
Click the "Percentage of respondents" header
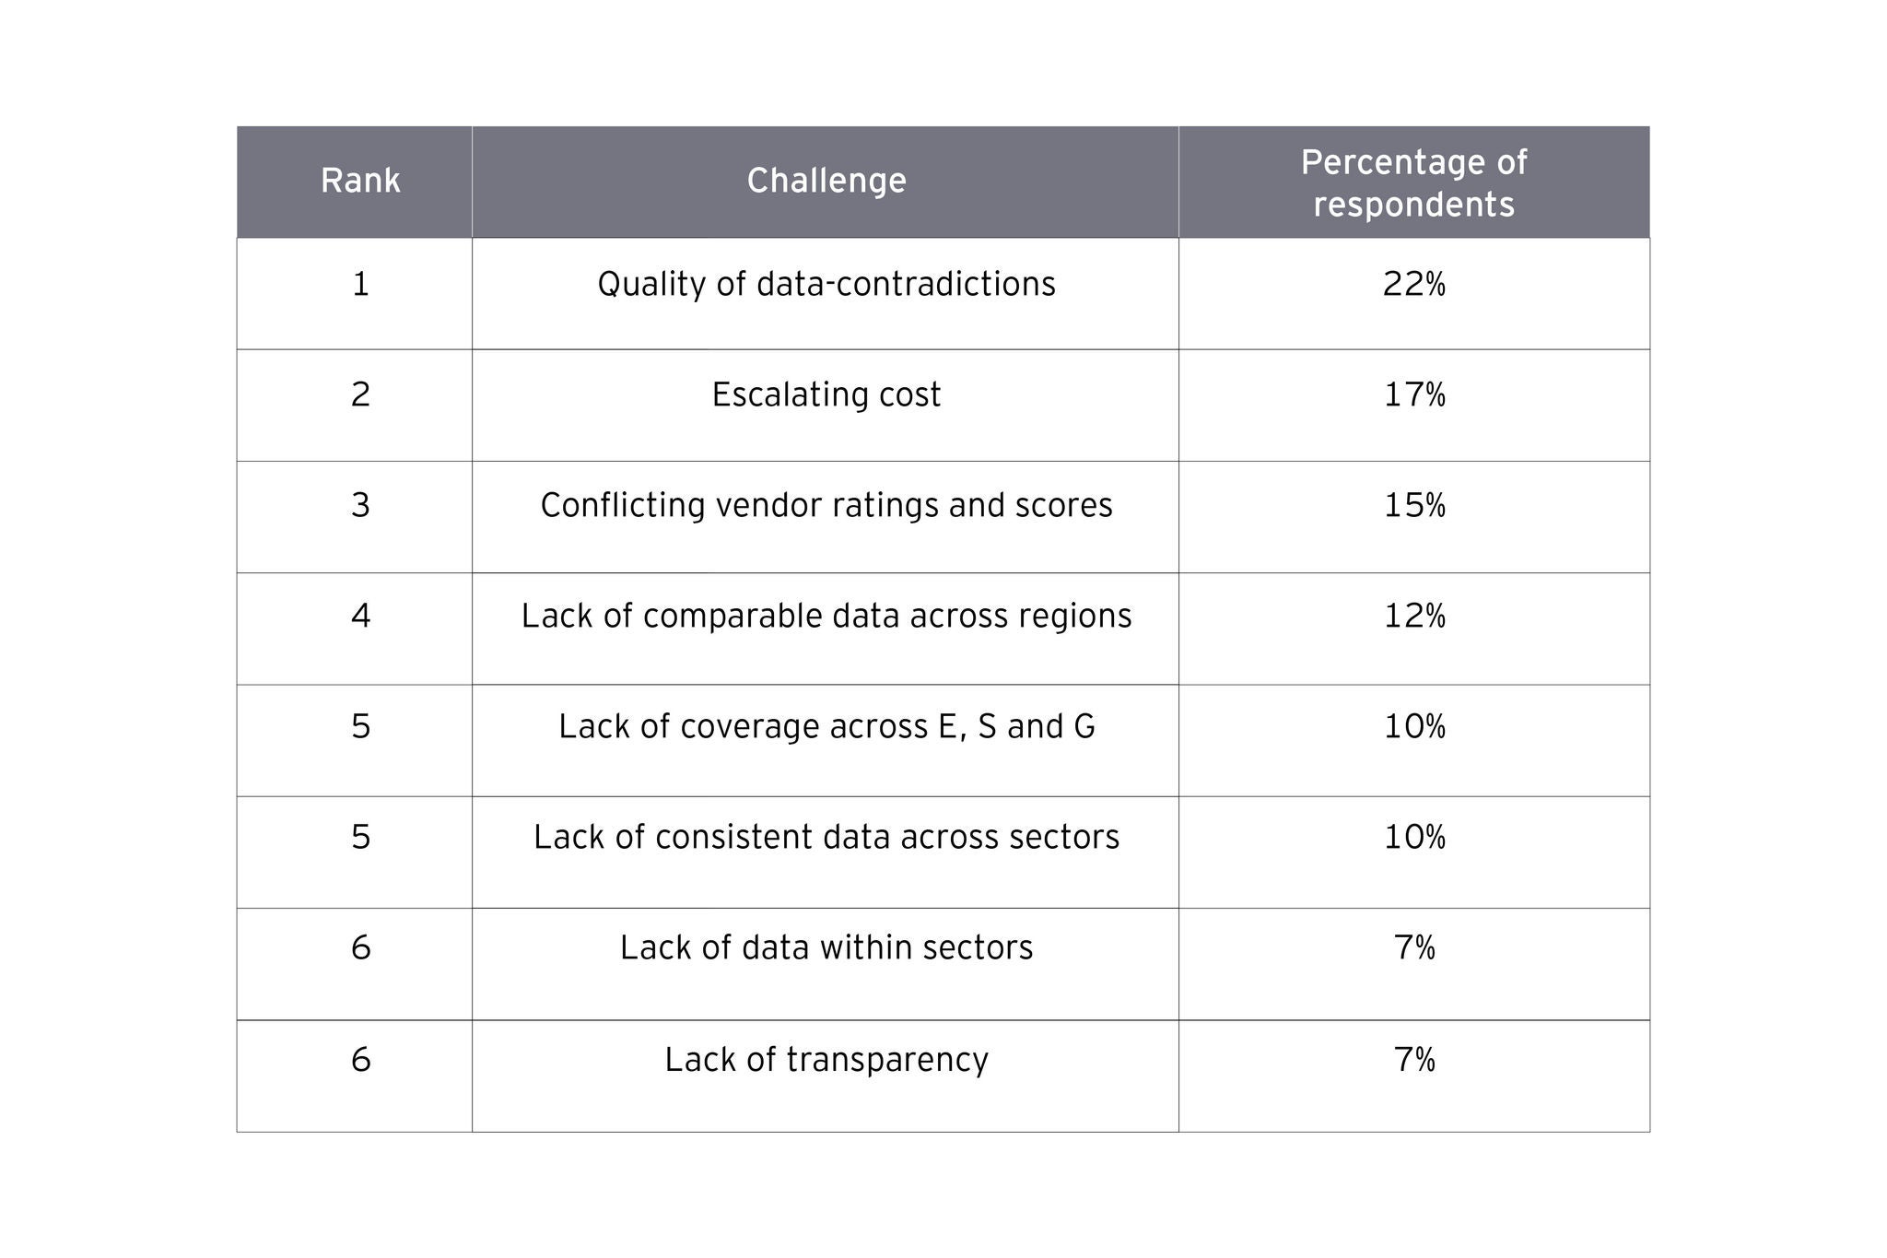click(x=1413, y=182)
